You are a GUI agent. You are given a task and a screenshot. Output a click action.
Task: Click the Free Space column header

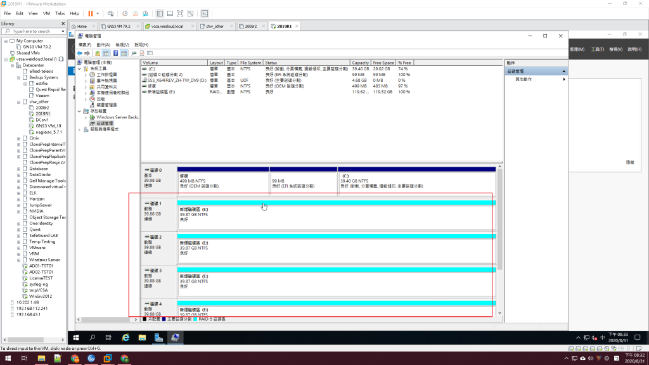[x=383, y=63]
